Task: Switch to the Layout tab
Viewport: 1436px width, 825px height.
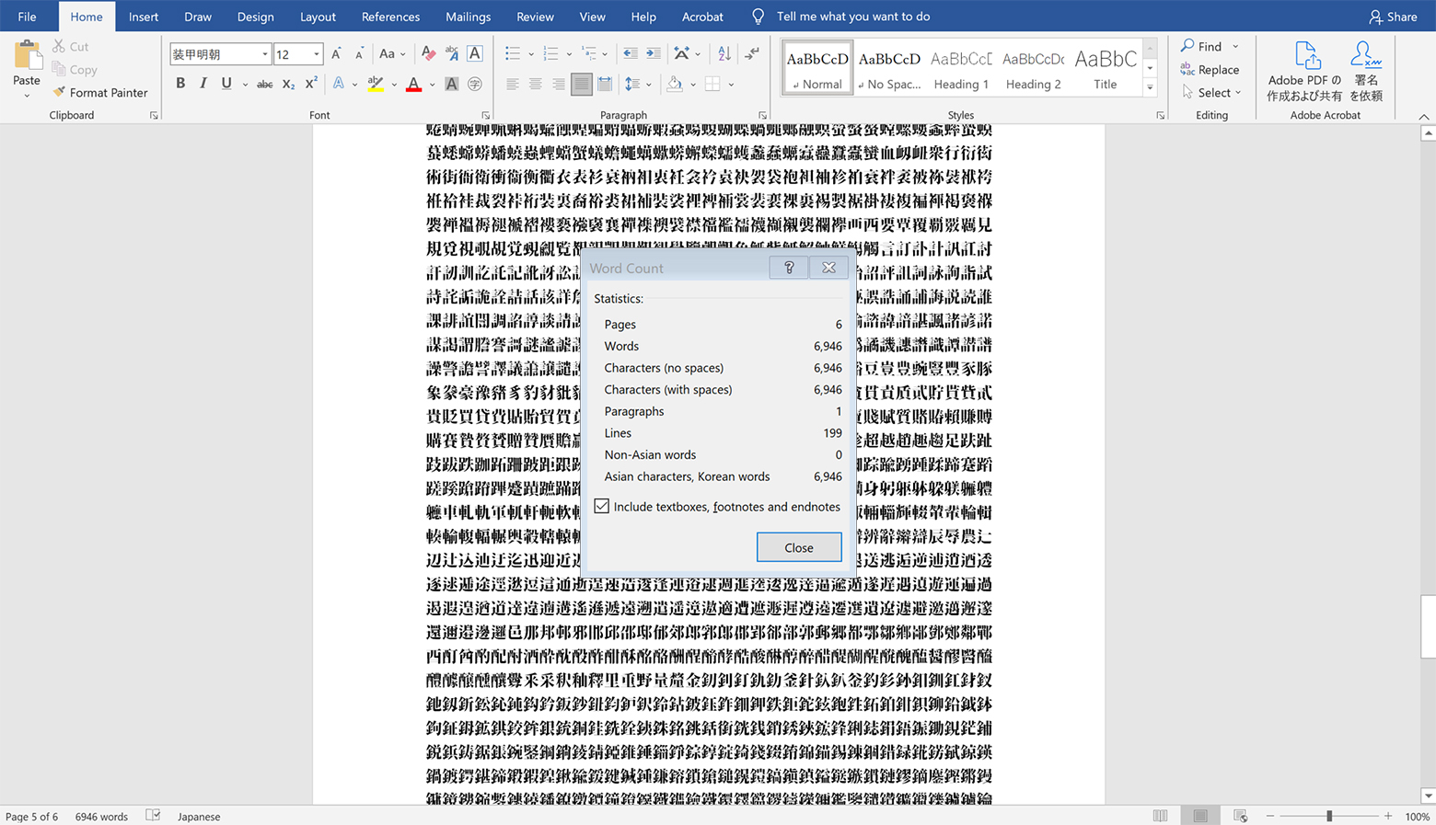Action: (318, 17)
